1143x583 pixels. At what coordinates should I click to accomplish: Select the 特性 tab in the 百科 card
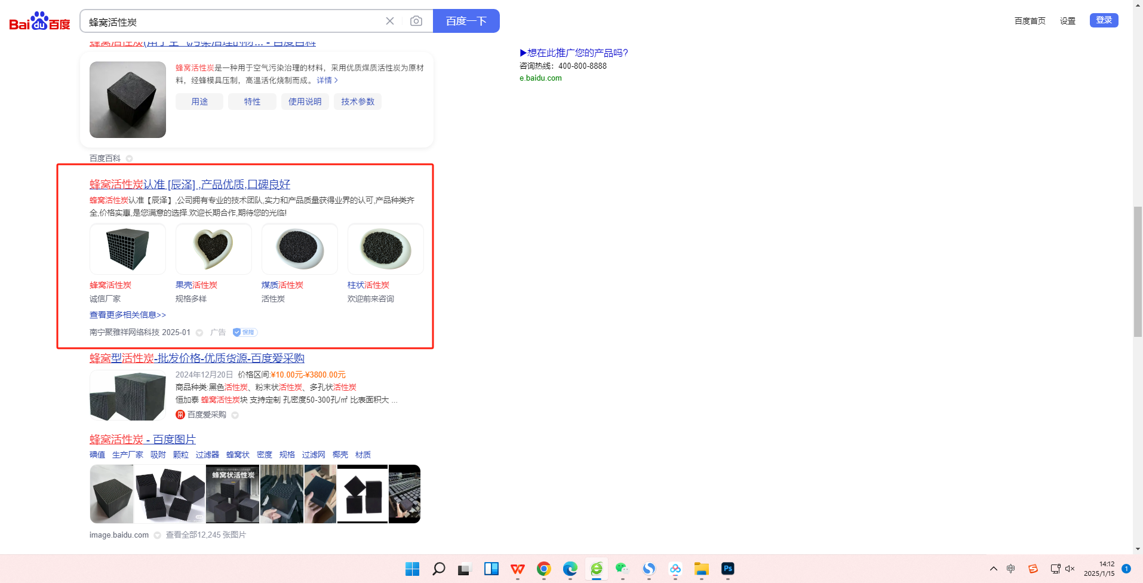(x=252, y=102)
